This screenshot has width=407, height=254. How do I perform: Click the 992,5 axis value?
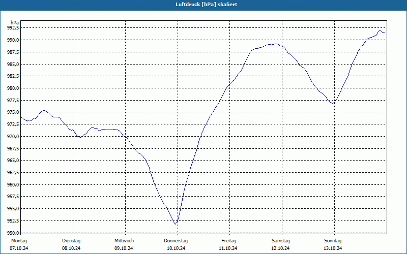coord(13,28)
